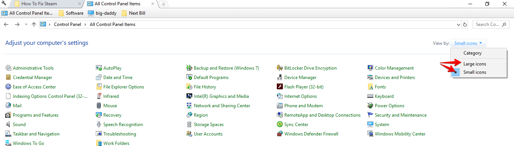Open Taskbar and Navigation
Screen dimensions: 514x146
click(36, 134)
